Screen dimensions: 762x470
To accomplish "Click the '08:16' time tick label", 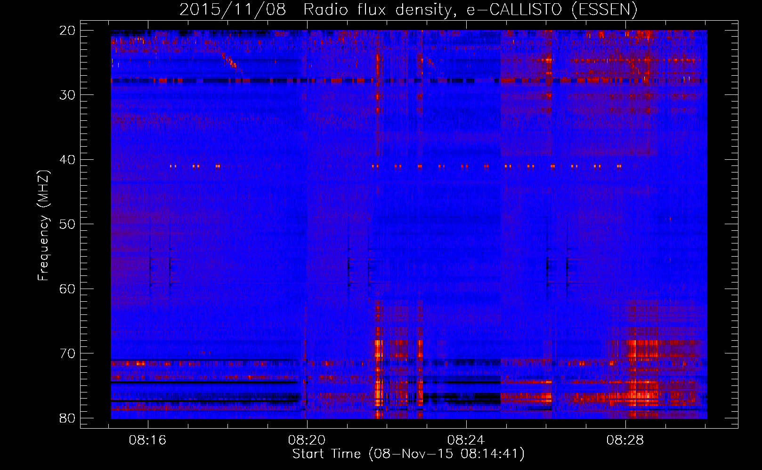I will point(148,440).
